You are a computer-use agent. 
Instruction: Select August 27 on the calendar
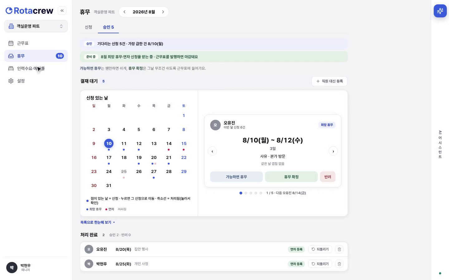click(154, 171)
